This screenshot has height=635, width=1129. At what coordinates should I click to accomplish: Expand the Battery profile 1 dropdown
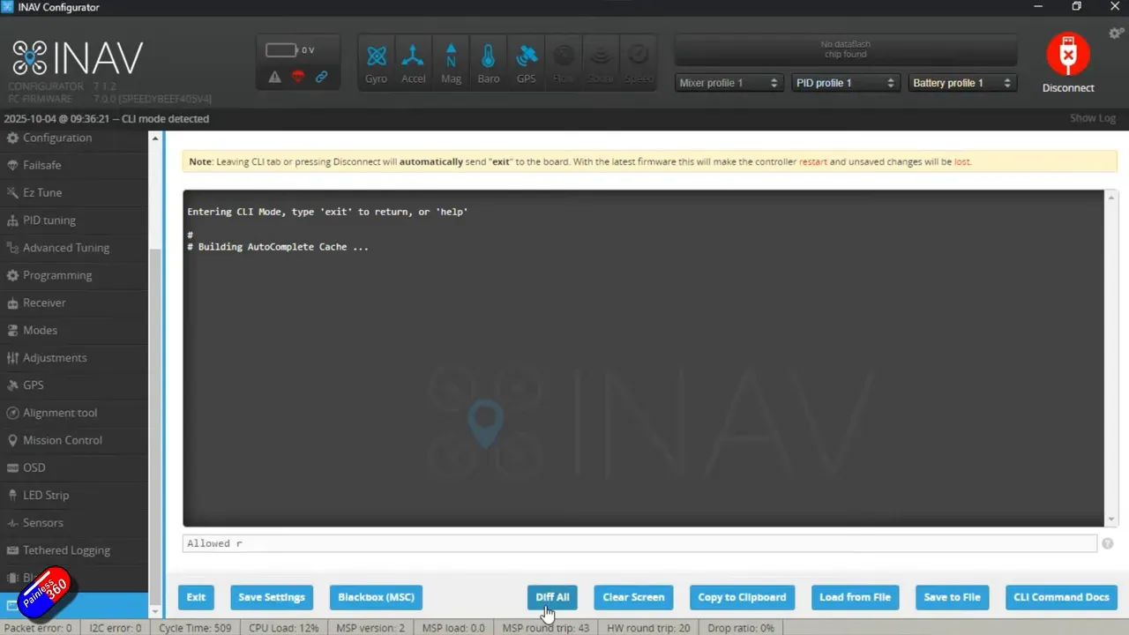(x=961, y=83)
